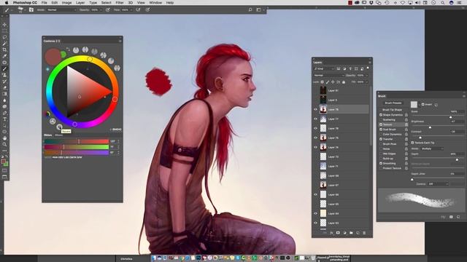Select the Rectangular Marquee tool
This screenshot has height=262, width=467.
(4, 31)
